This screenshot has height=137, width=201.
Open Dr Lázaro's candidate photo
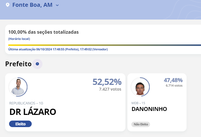(x=18, y=87)
